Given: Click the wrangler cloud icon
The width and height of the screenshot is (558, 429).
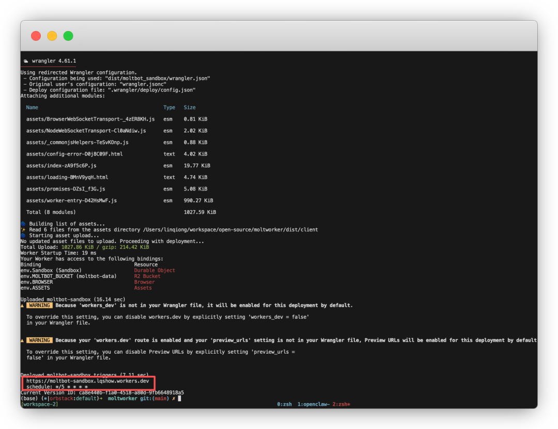Looking at the screenshot, I should pyautogui.click(x=26, y=61).
